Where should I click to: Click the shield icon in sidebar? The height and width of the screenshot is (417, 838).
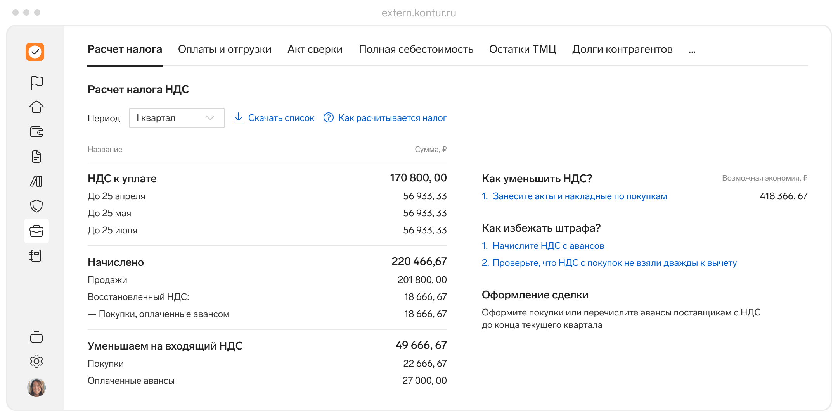click(36, 206)
